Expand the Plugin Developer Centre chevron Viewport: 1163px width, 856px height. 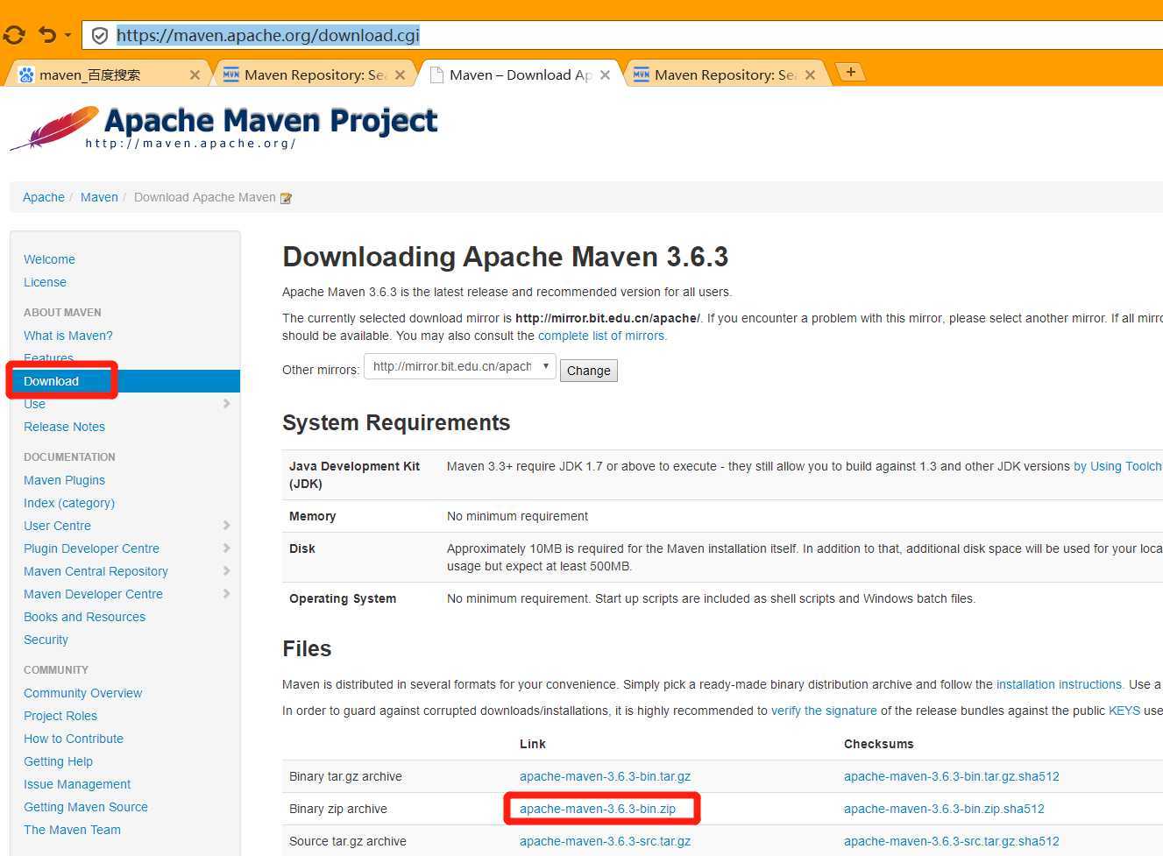(226, 548)
